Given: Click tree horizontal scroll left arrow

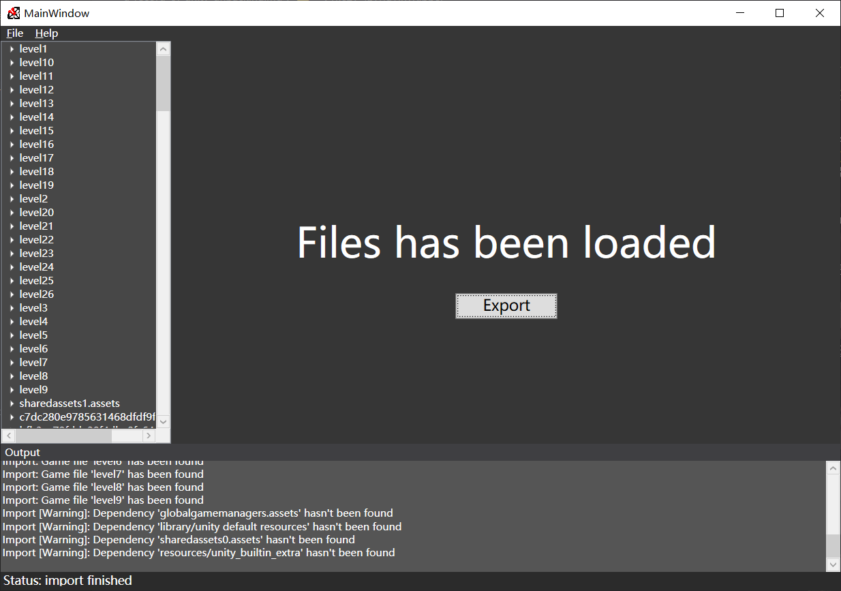Looking at the screenshot, I should [8, 436].
